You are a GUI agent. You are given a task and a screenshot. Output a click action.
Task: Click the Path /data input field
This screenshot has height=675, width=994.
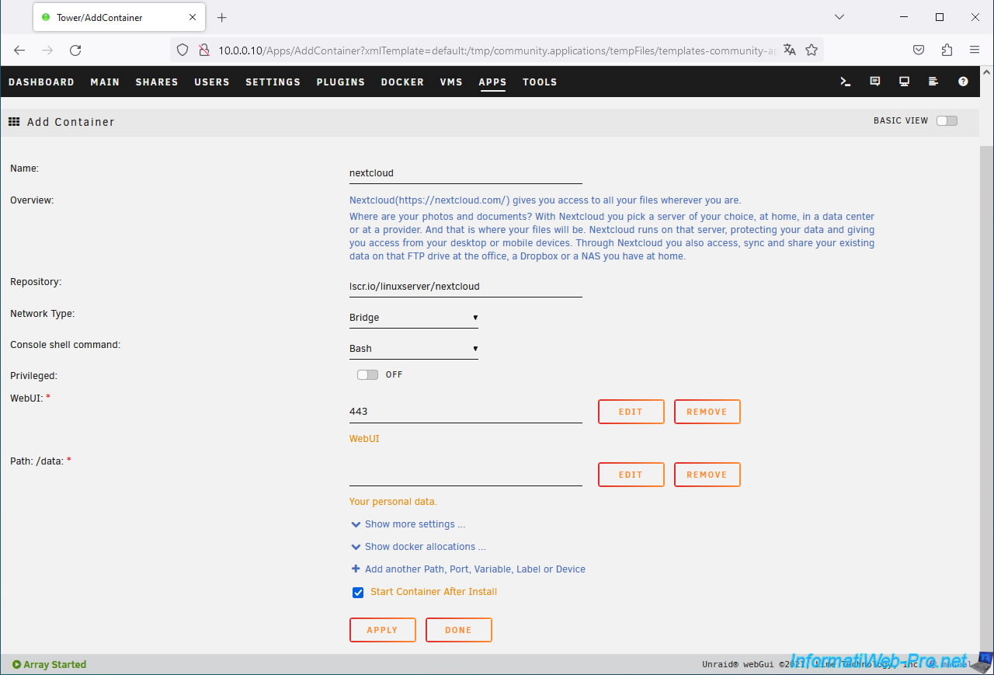465,474
